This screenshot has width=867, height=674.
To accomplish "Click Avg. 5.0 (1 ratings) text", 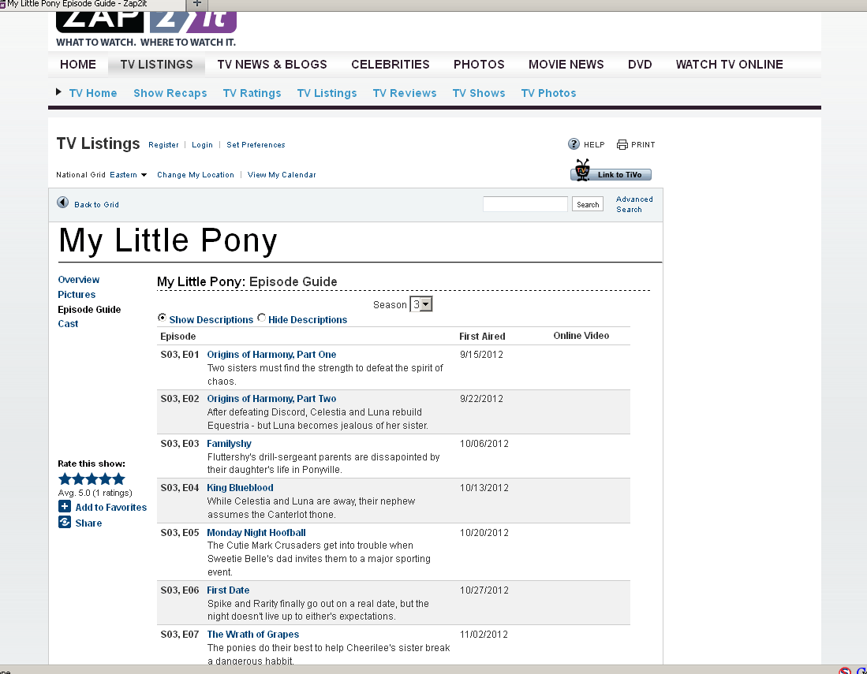I will tap(95, 493).
